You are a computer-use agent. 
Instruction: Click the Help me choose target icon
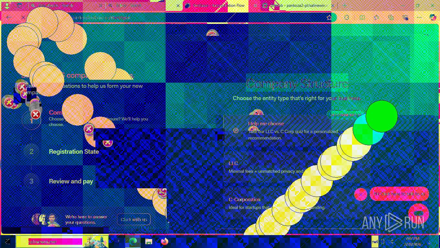pyautogui.click(x=236, y=131)
